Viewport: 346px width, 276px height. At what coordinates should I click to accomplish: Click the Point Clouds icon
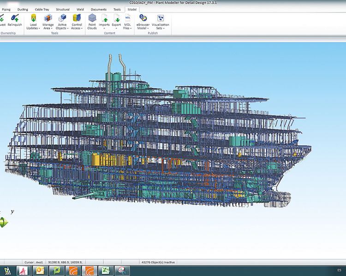[92, 22]
